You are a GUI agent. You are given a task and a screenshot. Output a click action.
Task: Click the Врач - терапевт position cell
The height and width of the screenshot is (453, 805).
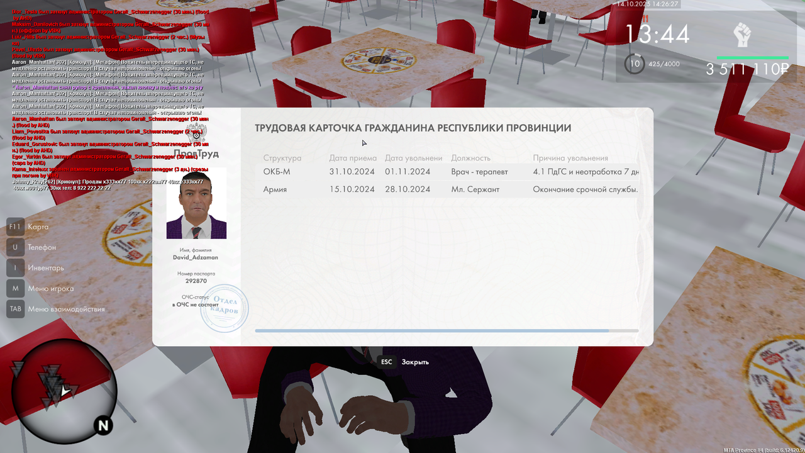[x=479, y=172]
